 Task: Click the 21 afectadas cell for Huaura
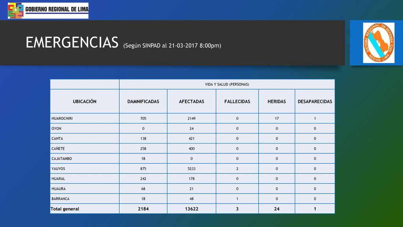[192, 189]
